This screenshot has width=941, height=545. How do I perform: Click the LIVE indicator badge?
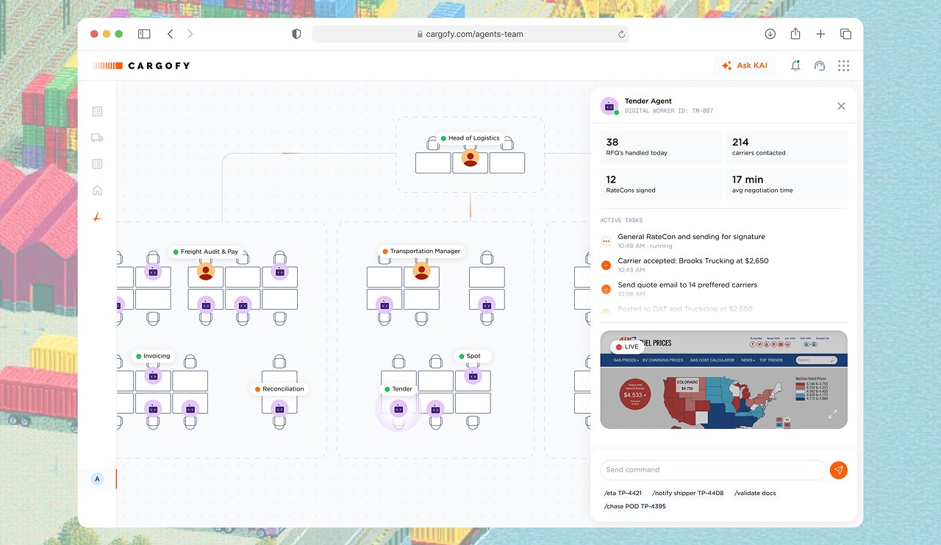point(627,346)
